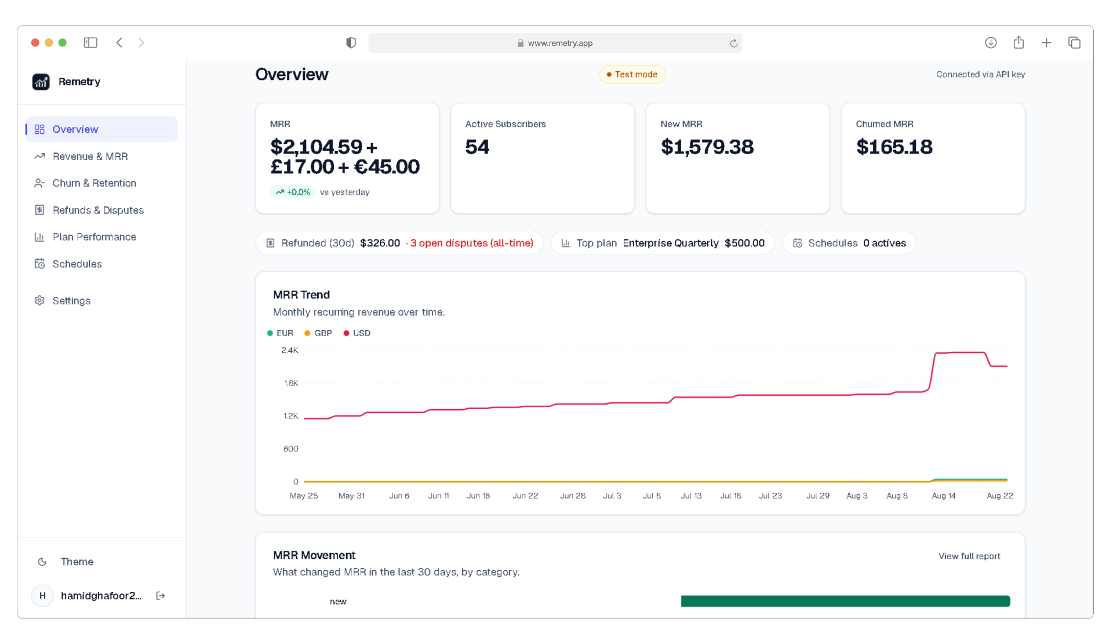The width and height of the screenshot is (1113, 626).
Task: Click 3 open disputes (all-time) link
Action: 471,243
